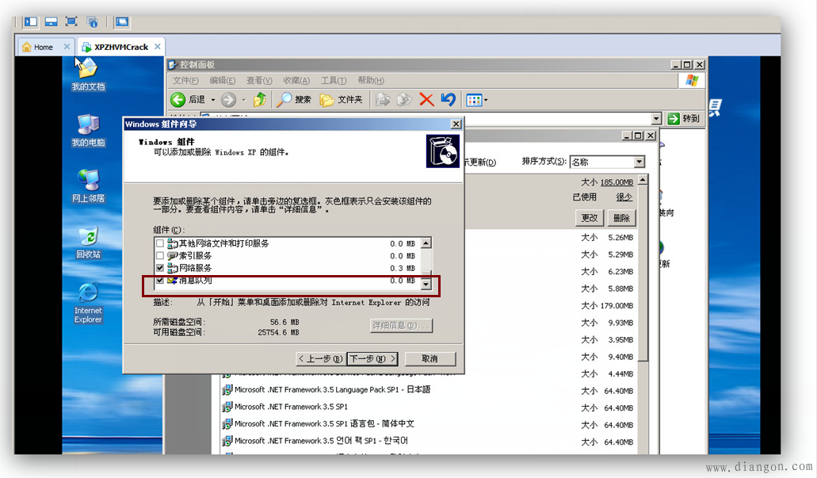Open the 查看 menu in Control Panel

coord(258,80)
